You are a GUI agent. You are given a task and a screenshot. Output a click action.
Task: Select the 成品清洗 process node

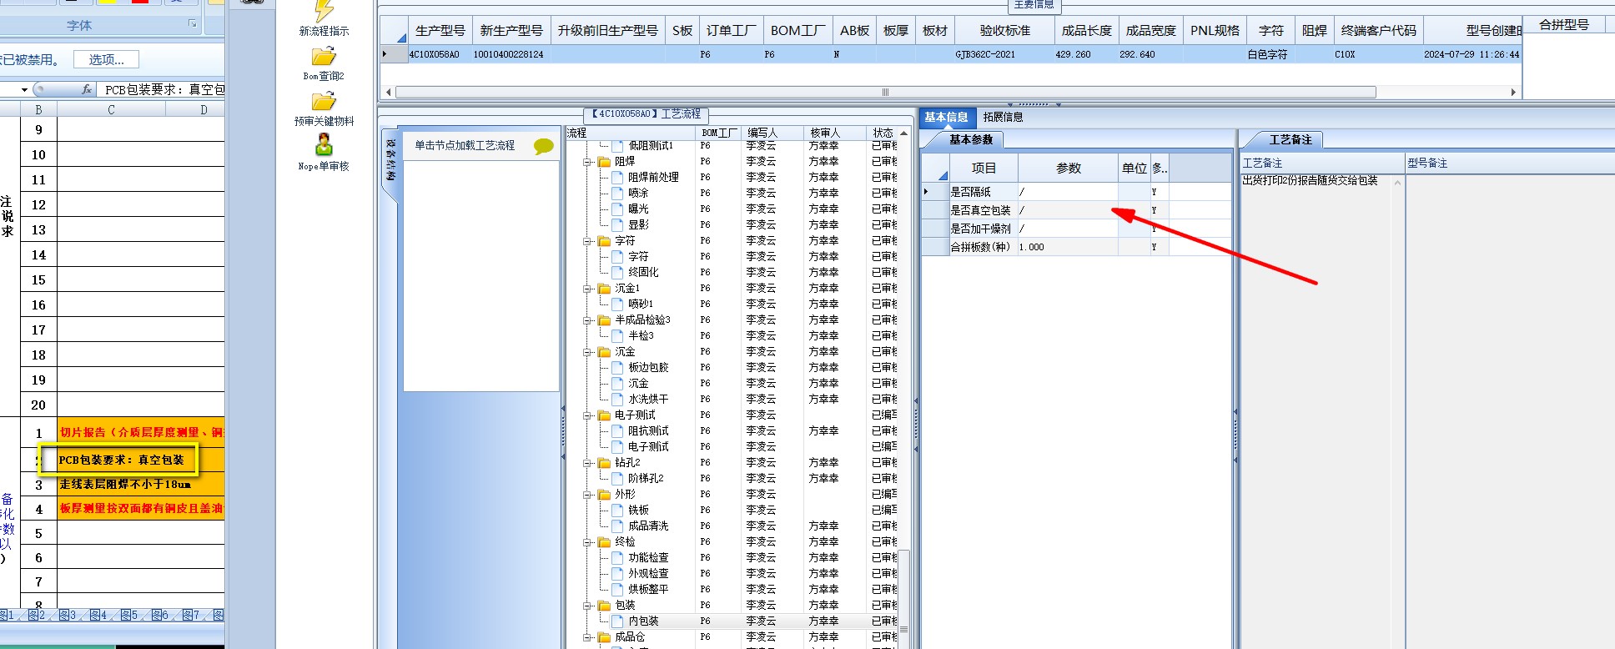click(x=648, y=526)
